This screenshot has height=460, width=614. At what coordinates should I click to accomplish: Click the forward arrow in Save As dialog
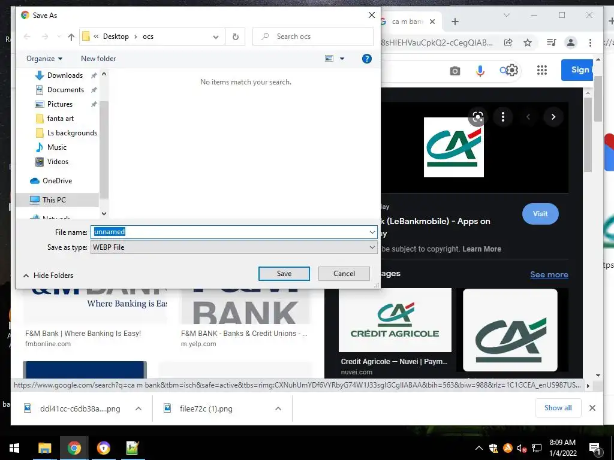45,37
